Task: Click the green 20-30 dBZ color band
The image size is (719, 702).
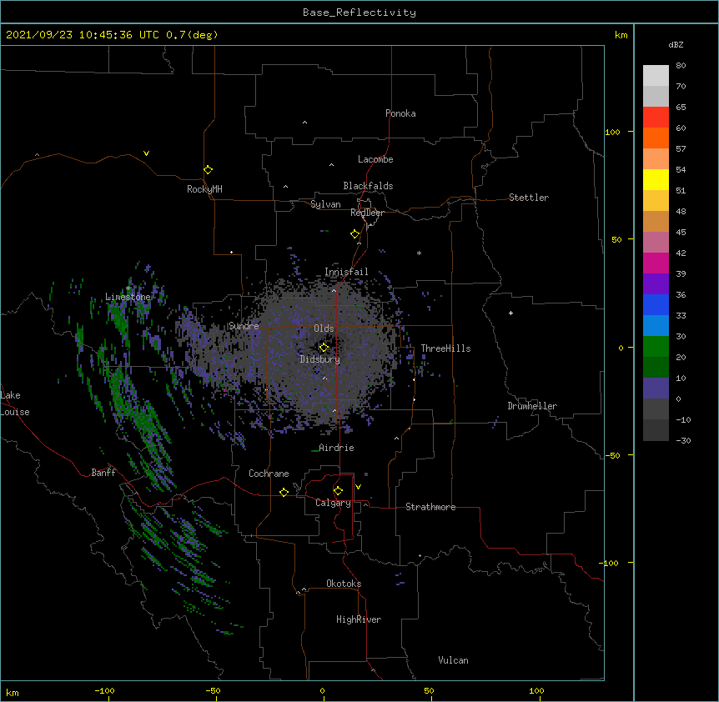Action: (x=656, y=347)
